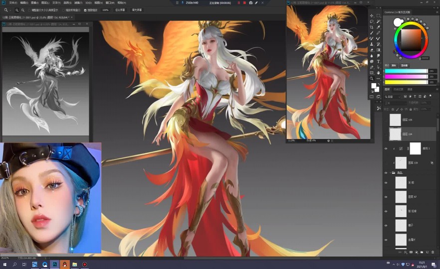Select the Crop tool
The height and width of the screenshot is (269, 440).
pos(372,27)
